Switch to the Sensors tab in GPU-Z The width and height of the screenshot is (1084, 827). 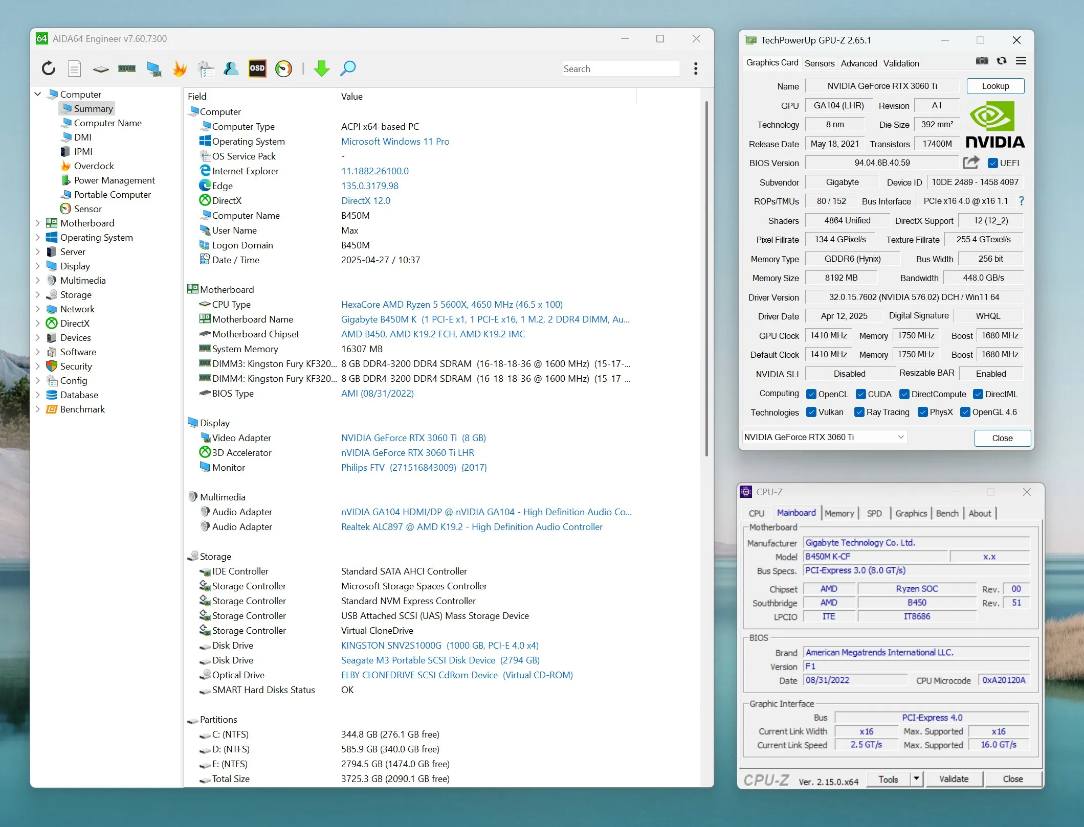click(820, 63)
